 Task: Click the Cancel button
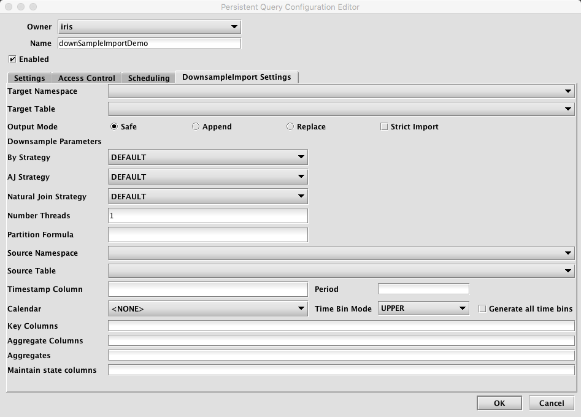point(551,403)
